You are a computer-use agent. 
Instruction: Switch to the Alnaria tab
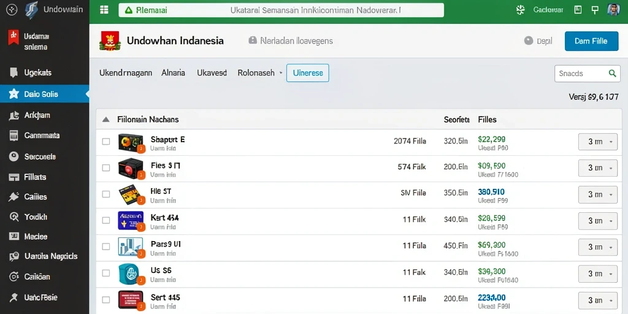(x=173, y=73)
